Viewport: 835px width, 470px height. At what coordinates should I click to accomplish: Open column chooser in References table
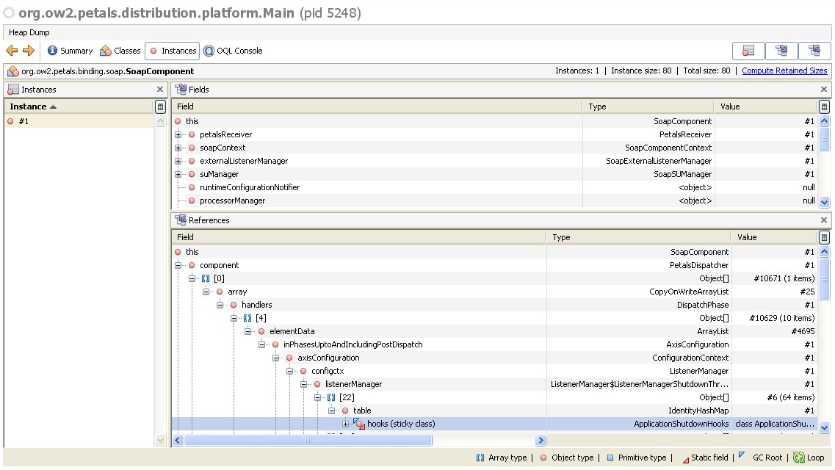click(x=824, y=237)
